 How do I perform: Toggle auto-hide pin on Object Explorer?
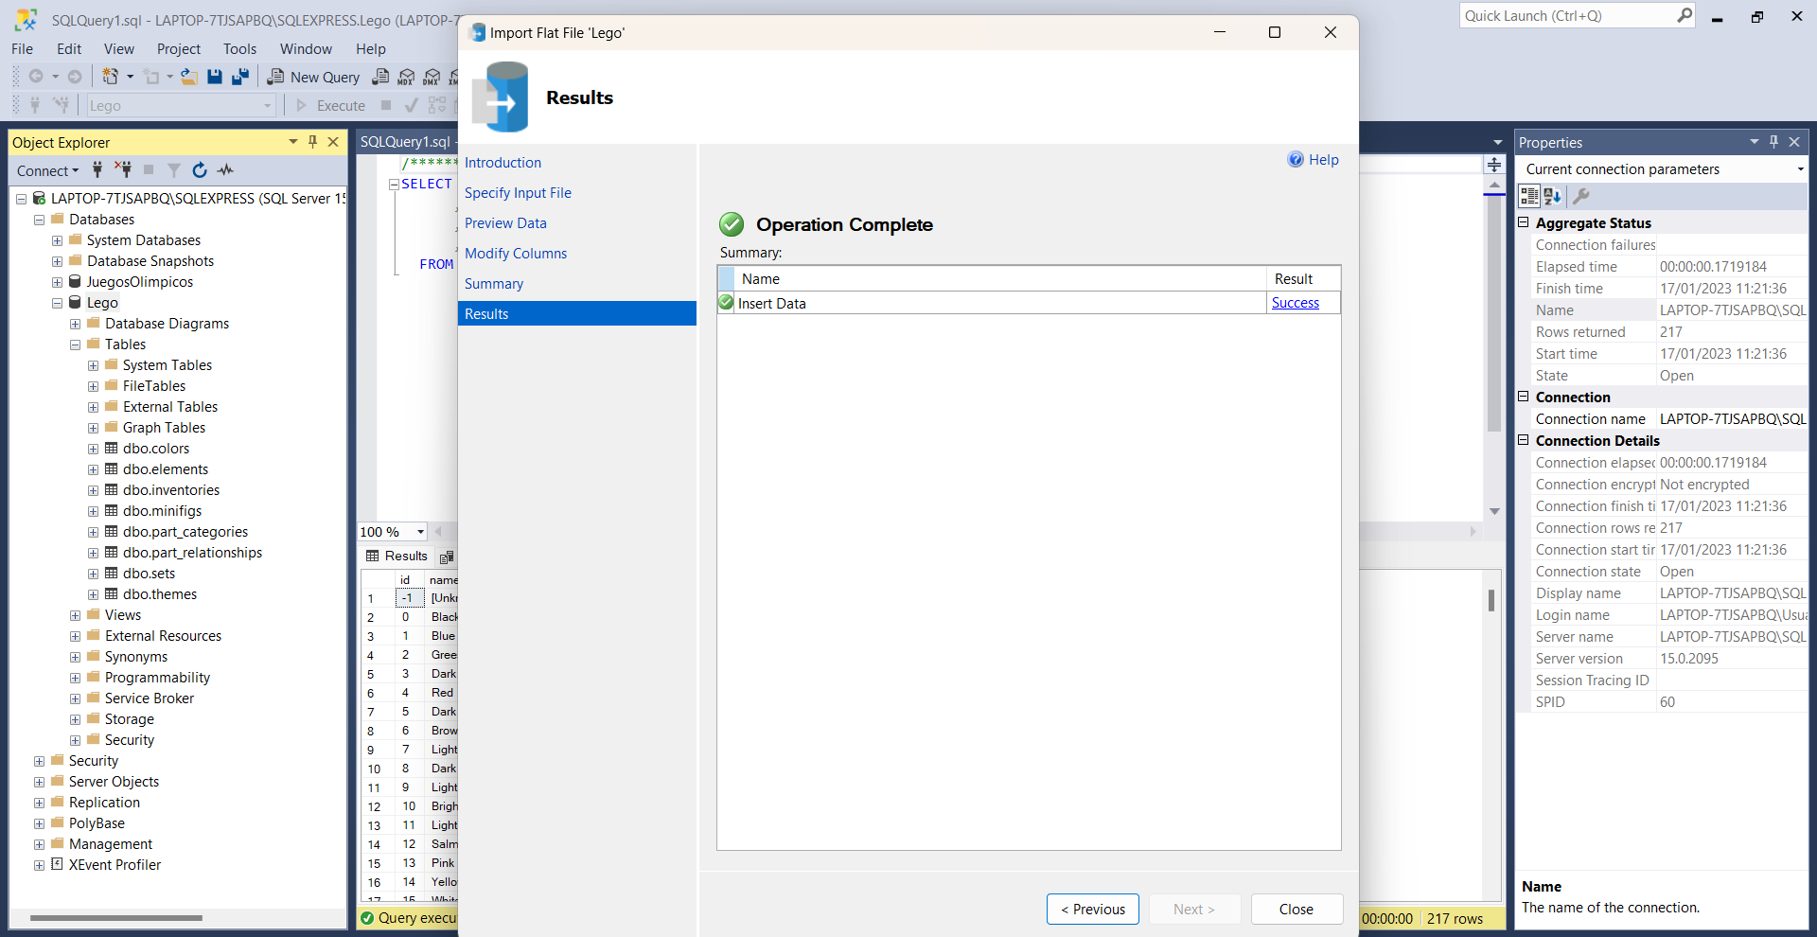pos(312,142)
